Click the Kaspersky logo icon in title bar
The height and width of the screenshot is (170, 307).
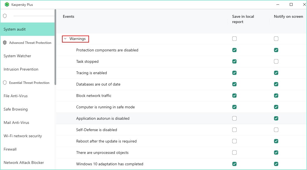pyautogui.click(x=7, y=4)
